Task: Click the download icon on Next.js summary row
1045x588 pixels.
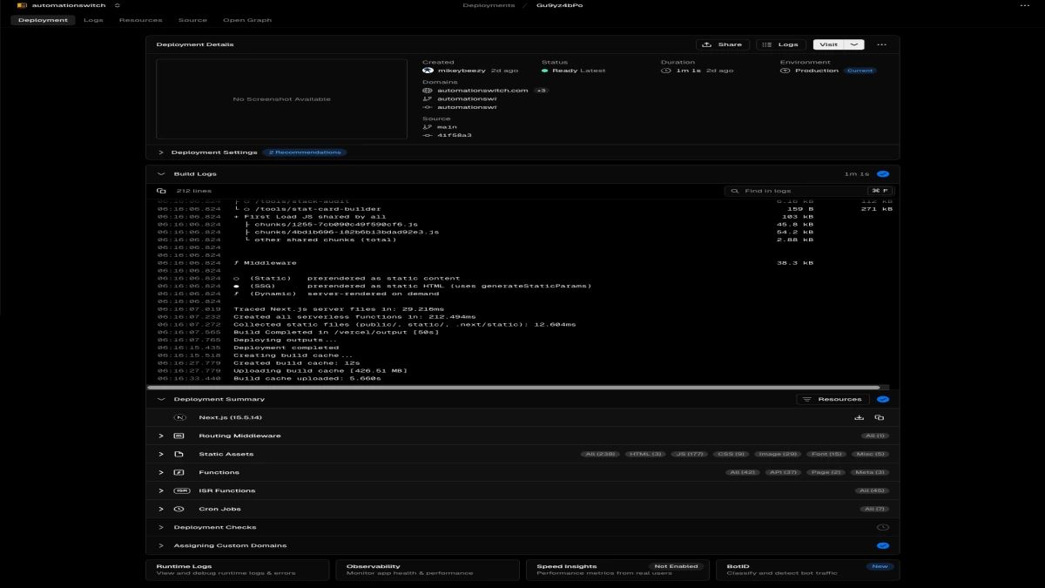Action: [858, 416]
